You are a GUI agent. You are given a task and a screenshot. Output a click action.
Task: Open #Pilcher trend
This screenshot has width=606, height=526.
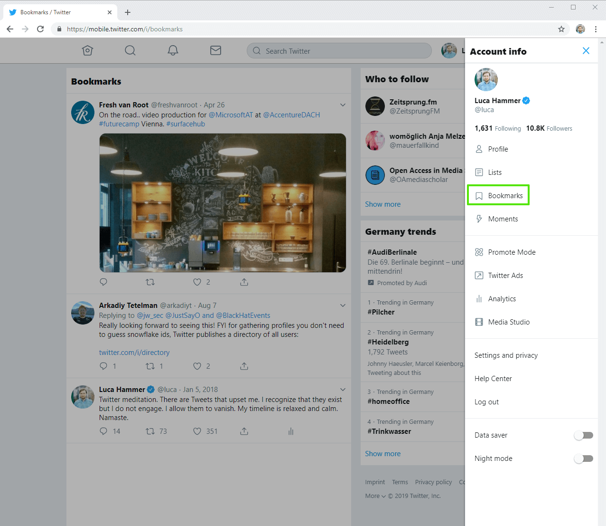coord(381,312)
